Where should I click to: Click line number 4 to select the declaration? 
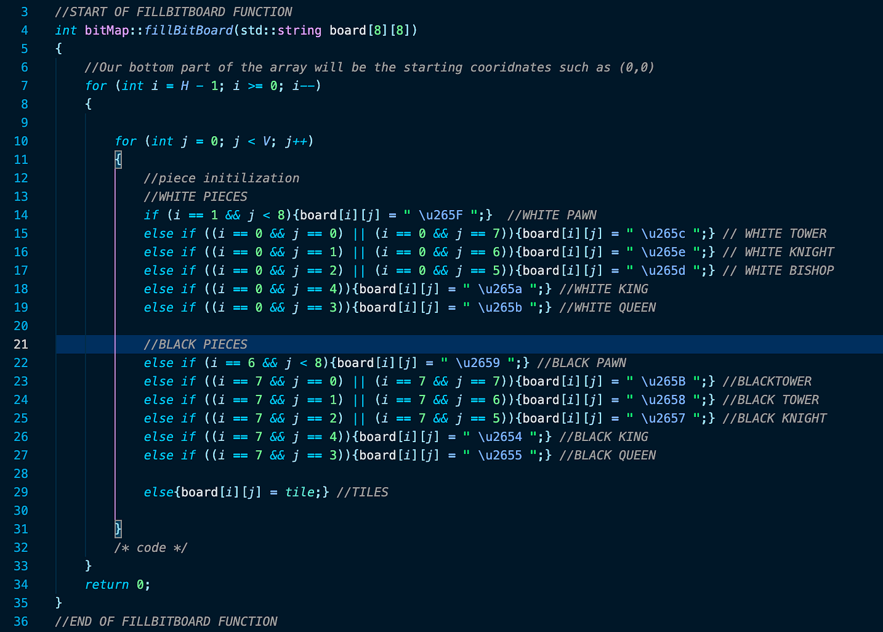click(24, 30)
